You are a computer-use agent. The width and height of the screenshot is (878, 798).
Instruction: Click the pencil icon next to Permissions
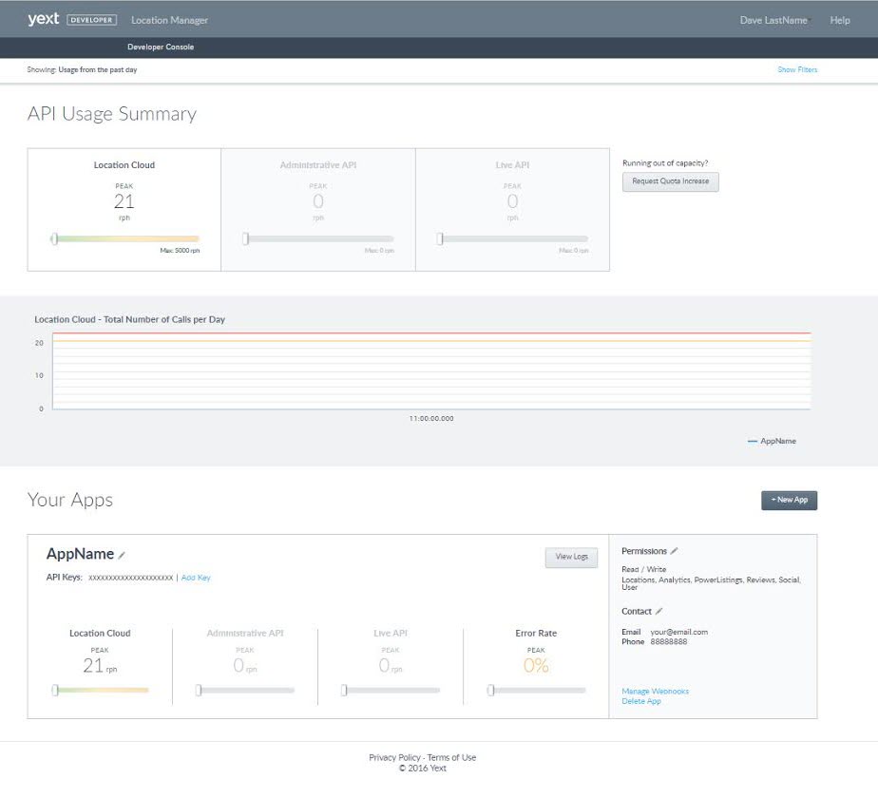[675, 551]
